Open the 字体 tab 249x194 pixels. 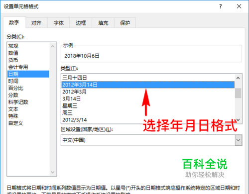click(59, 23)
